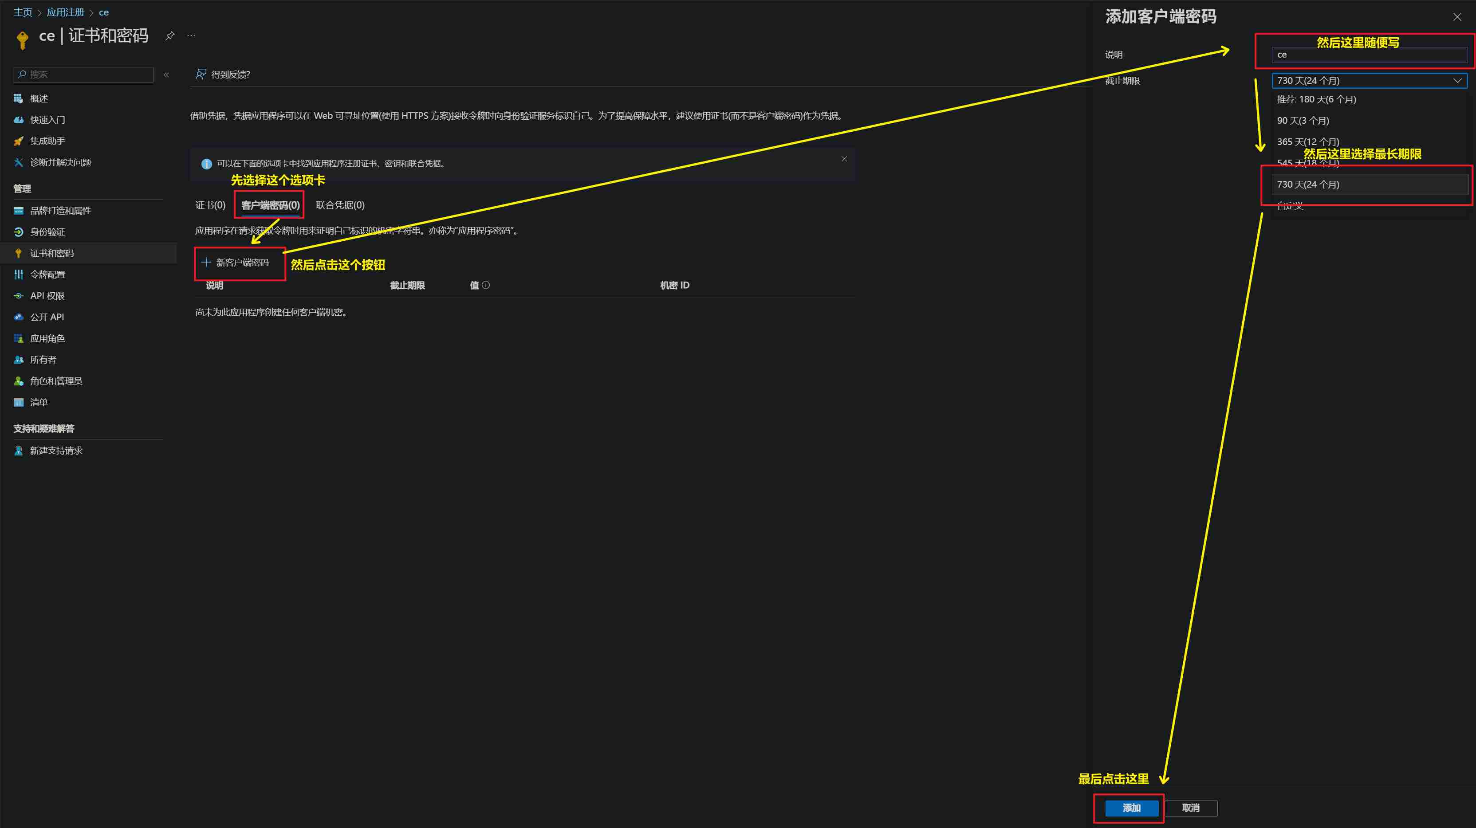Screen dimensions: 1476x828
Task: Select 推荐: 180 天(6 个月) option
Action: [1316, 99]
